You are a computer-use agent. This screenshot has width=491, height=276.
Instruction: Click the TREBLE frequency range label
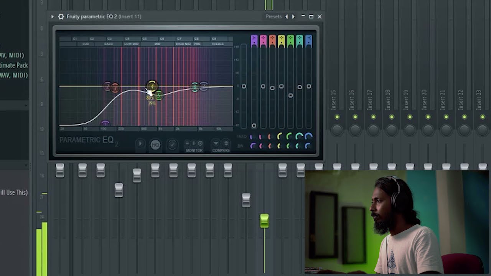coord(217,44)
